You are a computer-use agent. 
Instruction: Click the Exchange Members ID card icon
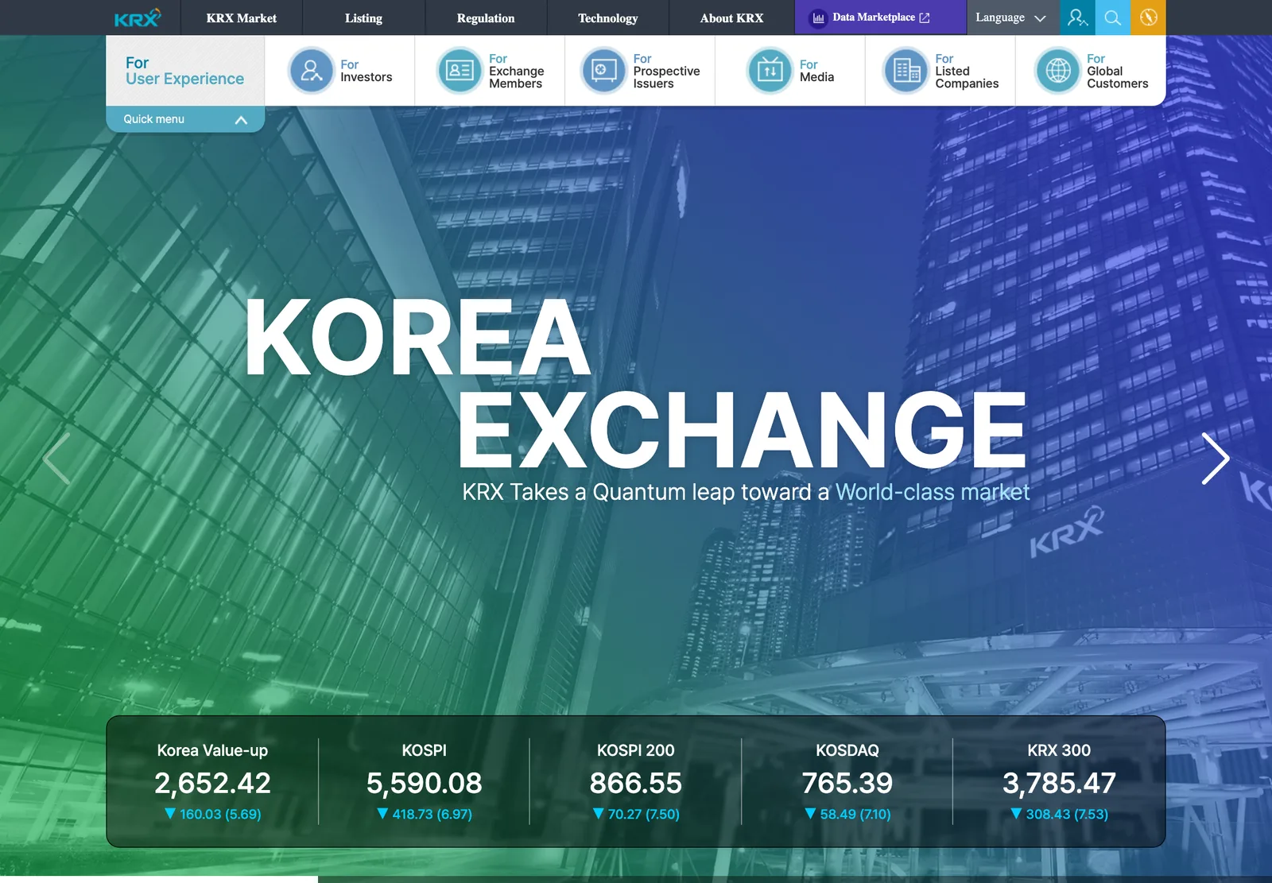pyautogui.click(x=460, y=71)
